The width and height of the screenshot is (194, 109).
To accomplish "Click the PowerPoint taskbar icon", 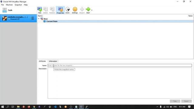I will (x=24, y=107).
